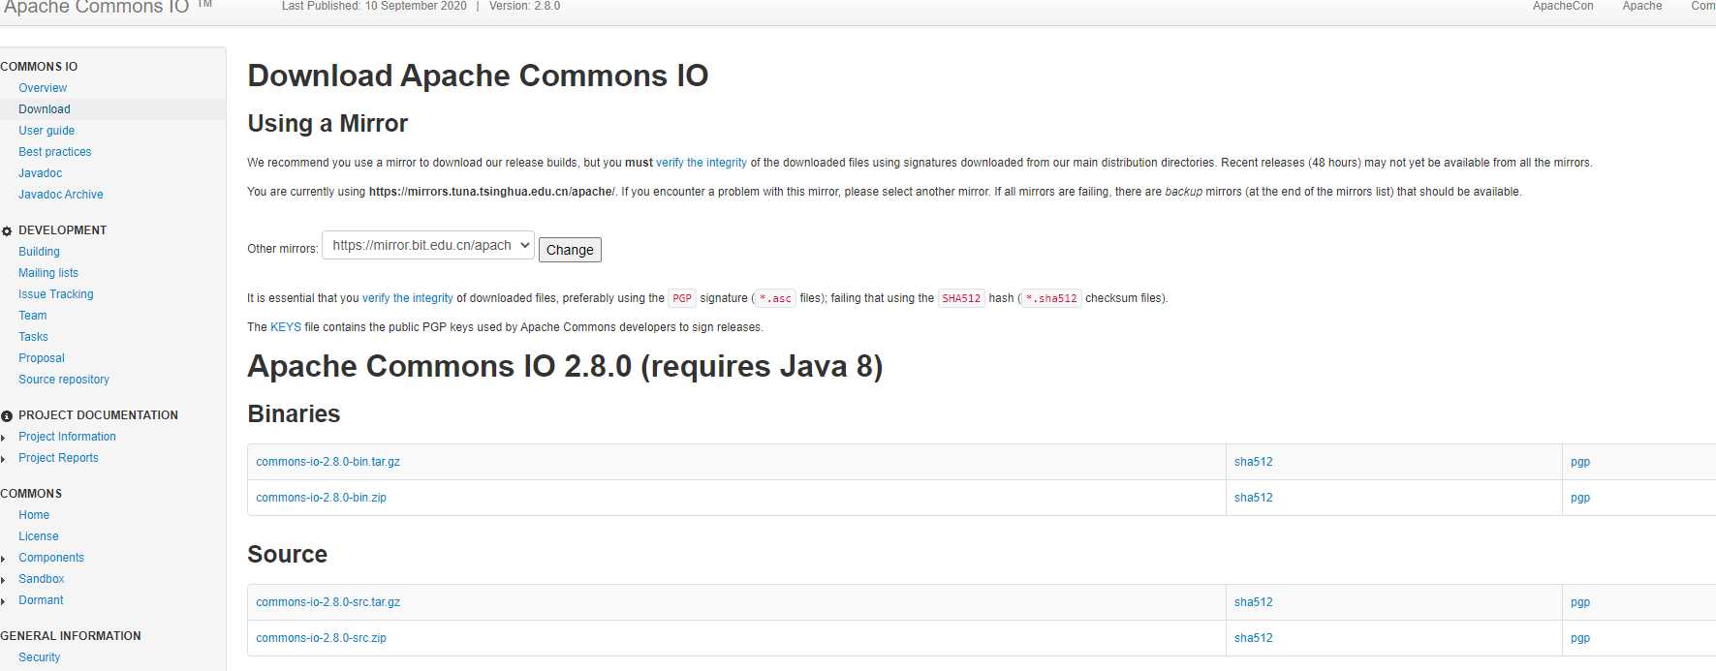Open Project Reports link
Viewport: 1716px width, 671px height.
(58, 458)
